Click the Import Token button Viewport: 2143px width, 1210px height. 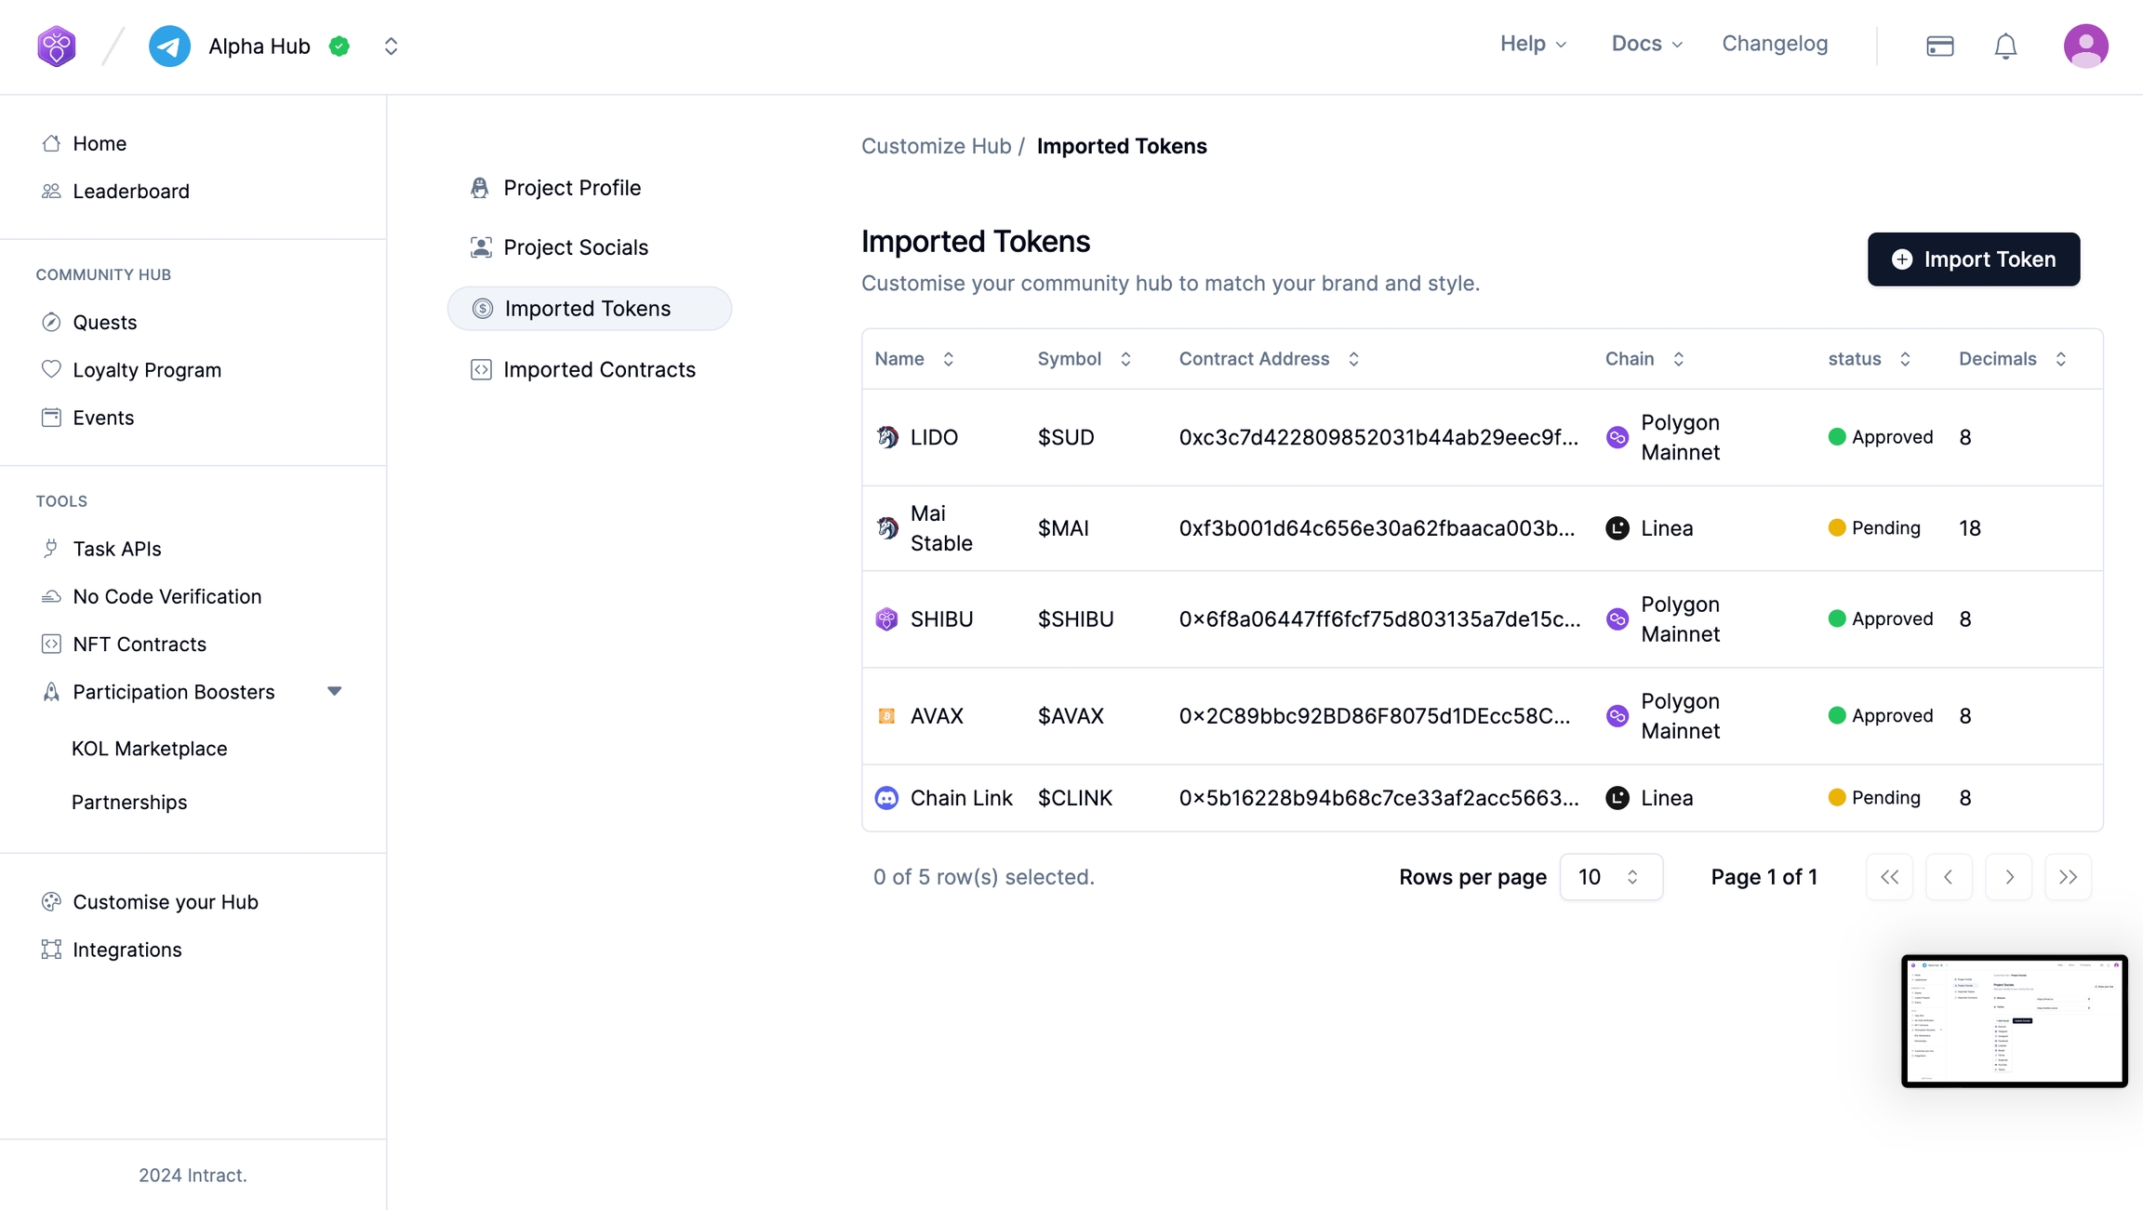click(1973, 259)
